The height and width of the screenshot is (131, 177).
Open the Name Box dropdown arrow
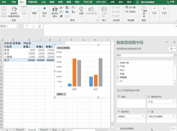point(16,26)
